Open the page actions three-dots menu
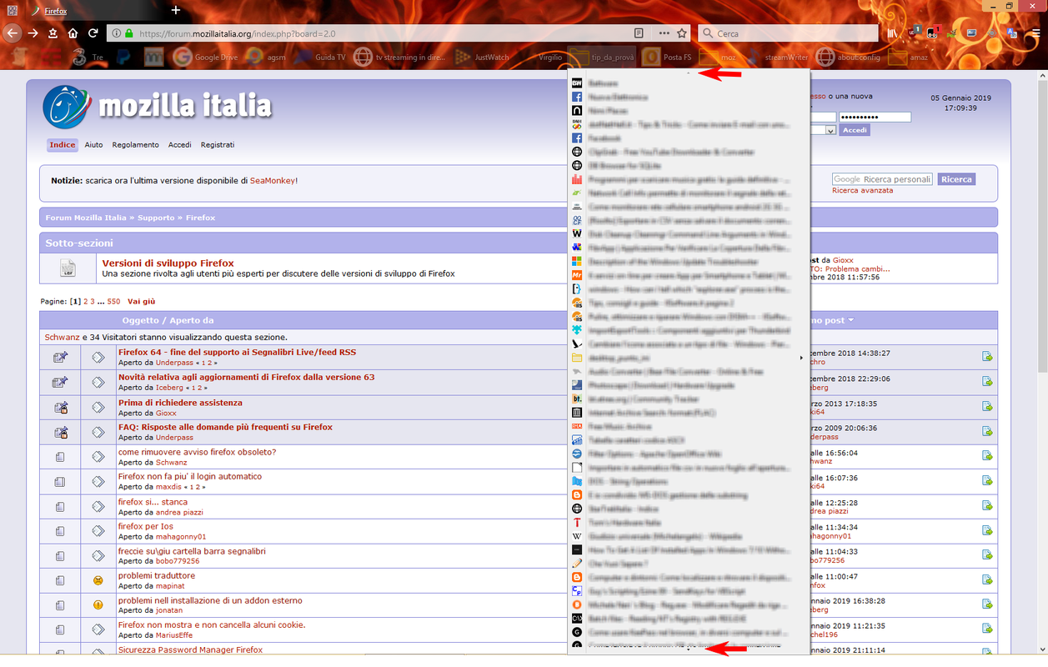Viewport: 1048px width, 667px height. point(664,33)
